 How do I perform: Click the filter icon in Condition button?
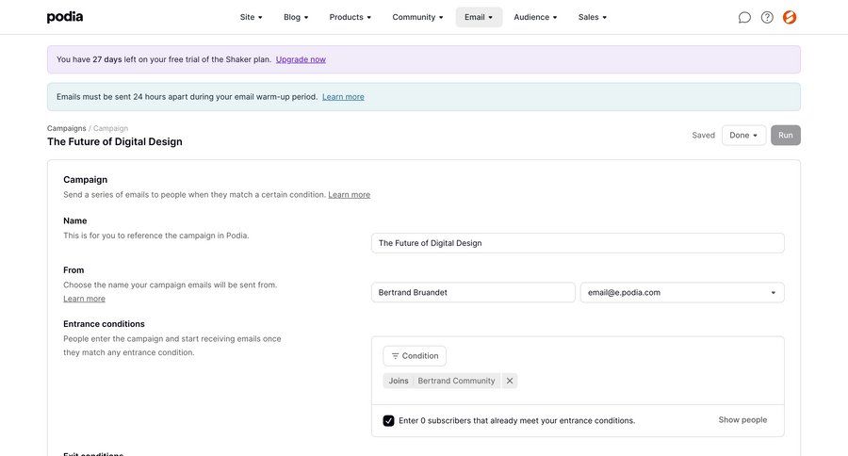tap(395, 356)
